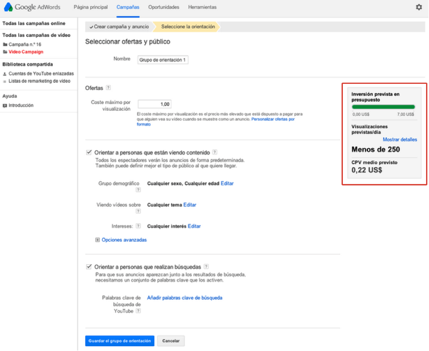429x351 pixels.
Task: Toggle Orientar a personas que realizan búsquedas
Action: click(89, 266)
